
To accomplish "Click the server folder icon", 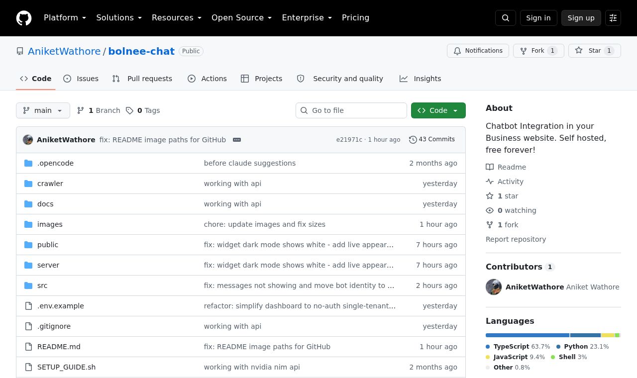I will point(28,265).
